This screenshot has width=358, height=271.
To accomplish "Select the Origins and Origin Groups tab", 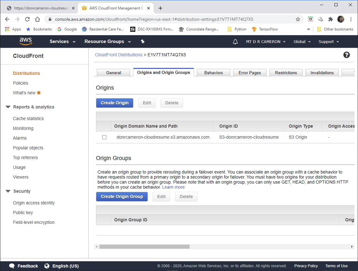I will coord(164,72).
